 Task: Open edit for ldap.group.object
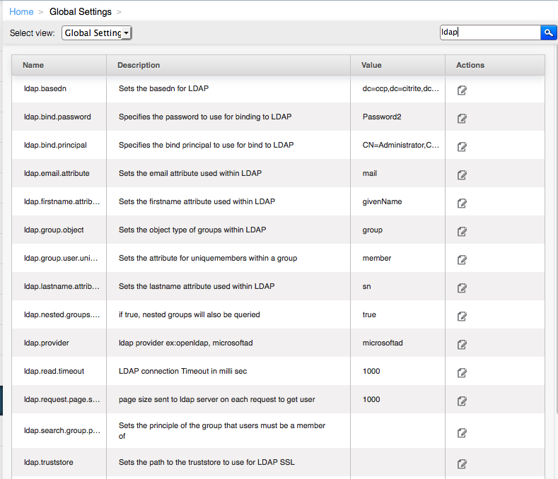(x=462, y=231)
